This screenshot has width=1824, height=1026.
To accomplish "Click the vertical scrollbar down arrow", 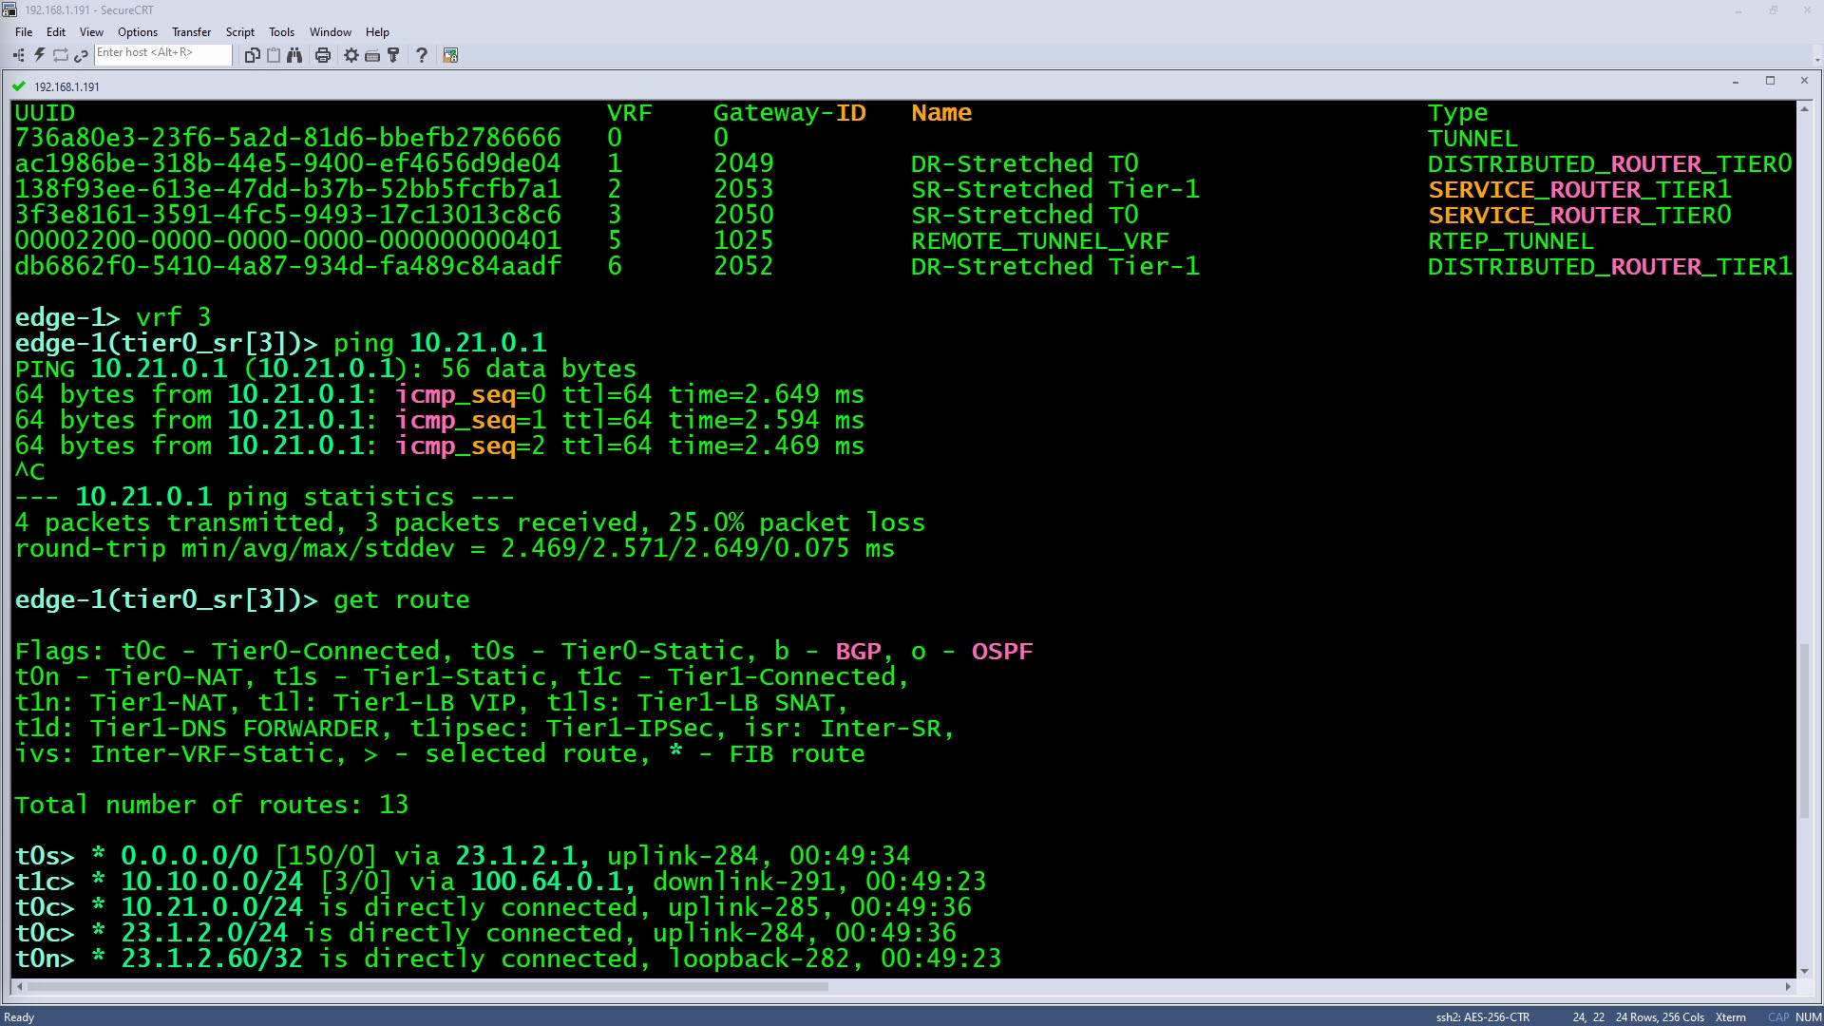I will coord(1804,971).
